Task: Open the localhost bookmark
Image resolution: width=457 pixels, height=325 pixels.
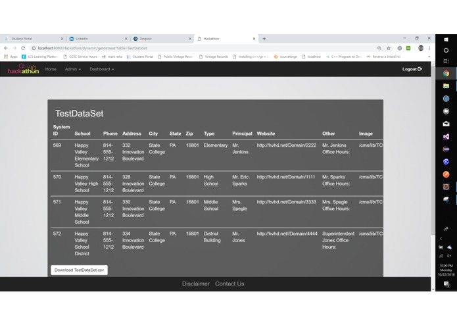Action: coord(311,57)
